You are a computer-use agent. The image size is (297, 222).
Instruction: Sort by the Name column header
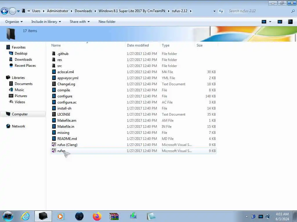coord(56,45)
